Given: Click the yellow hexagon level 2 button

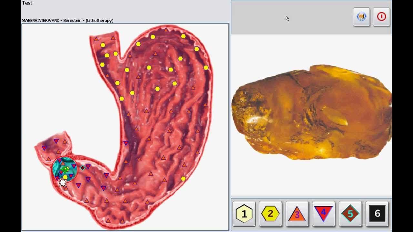Looking at the screenshot, I should click(x=270, y=214).
